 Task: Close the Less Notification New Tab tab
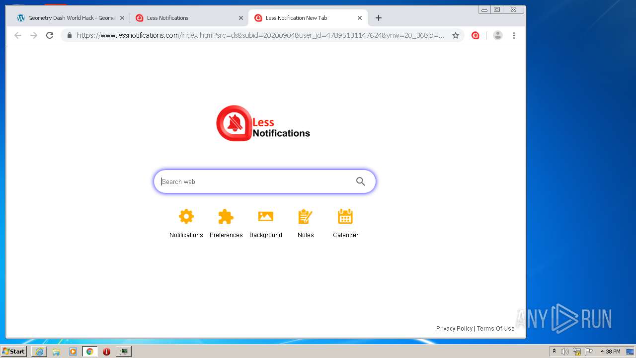click(x=360, y=18)
